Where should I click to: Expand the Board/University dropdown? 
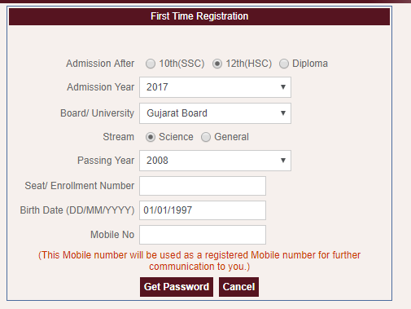[215, 113]
